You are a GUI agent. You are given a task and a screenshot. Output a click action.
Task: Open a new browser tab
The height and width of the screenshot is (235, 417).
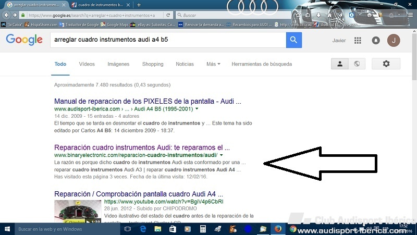point(139,5)
